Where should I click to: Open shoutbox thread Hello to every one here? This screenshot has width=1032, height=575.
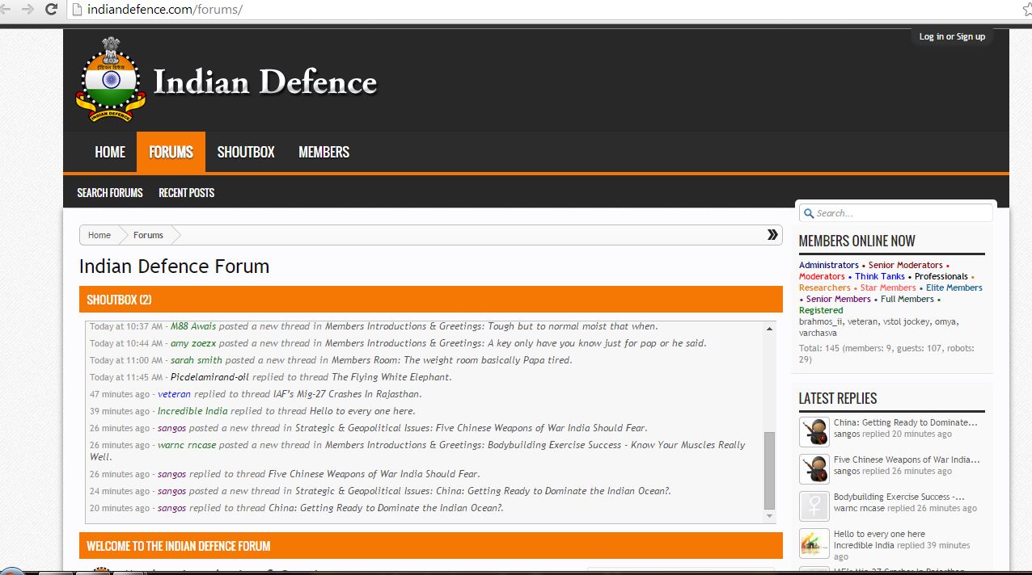click(x=362, y=411)
